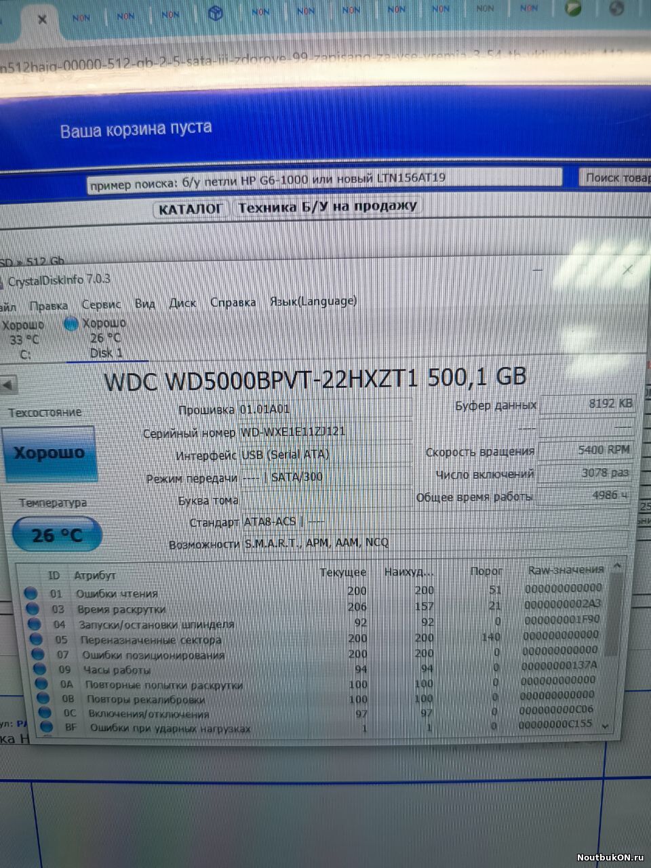Click the blue status circle for Disk 1
This screenshot has width=651, height=868.
(71, 324)
